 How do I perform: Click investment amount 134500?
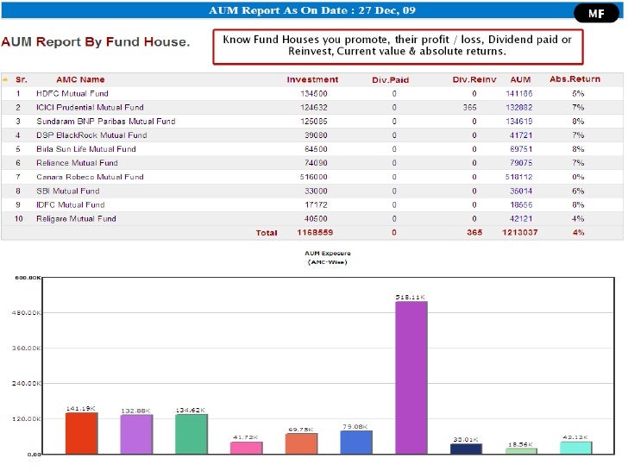(314, 94)
